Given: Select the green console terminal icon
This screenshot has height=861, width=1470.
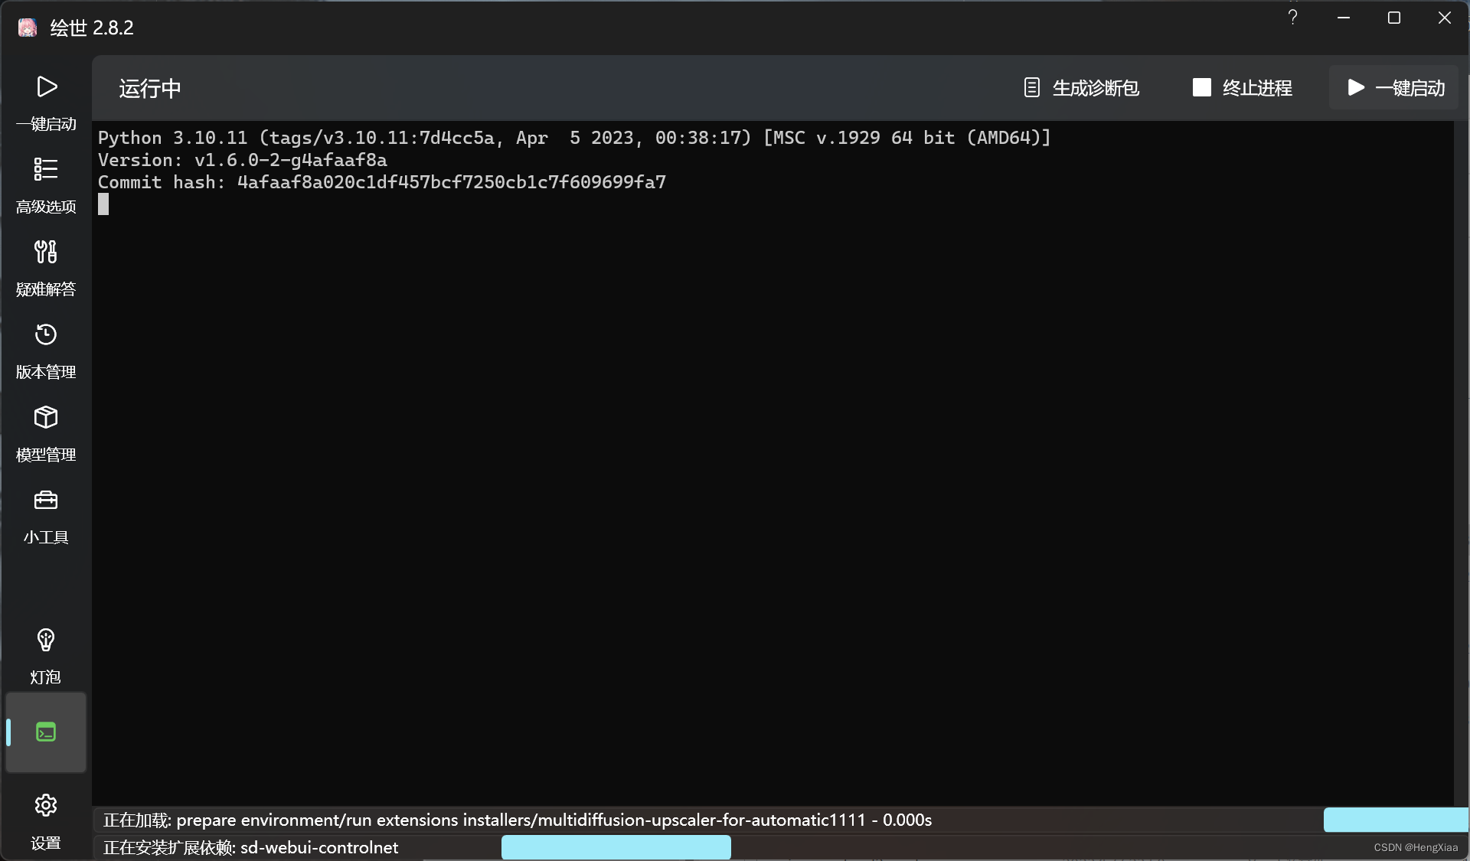Looking at the screenshot, I should [46, 732].
